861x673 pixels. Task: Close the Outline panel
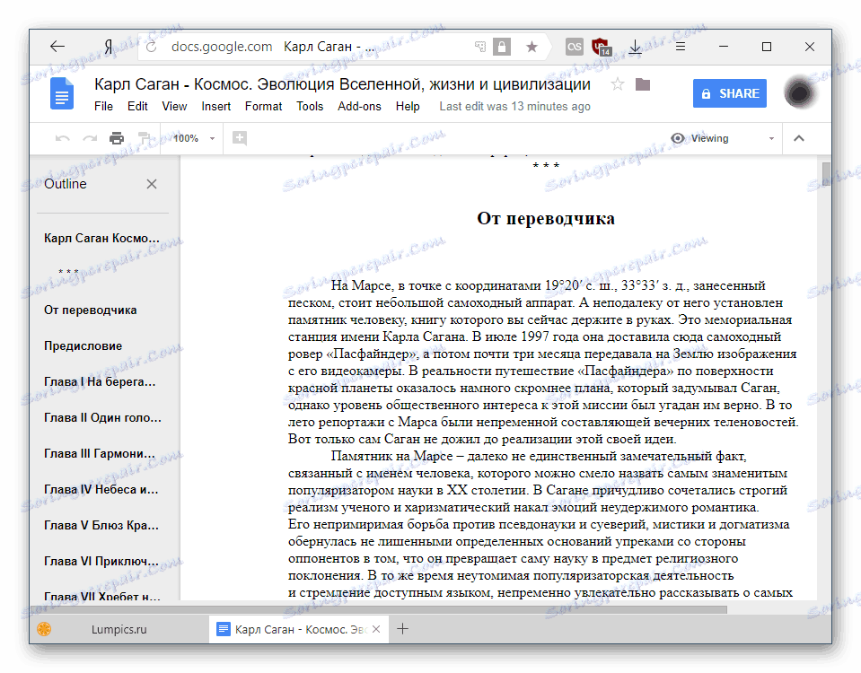coord(152,184)
